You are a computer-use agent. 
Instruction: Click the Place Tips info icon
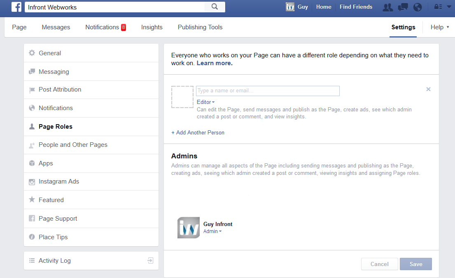point(32,237)
